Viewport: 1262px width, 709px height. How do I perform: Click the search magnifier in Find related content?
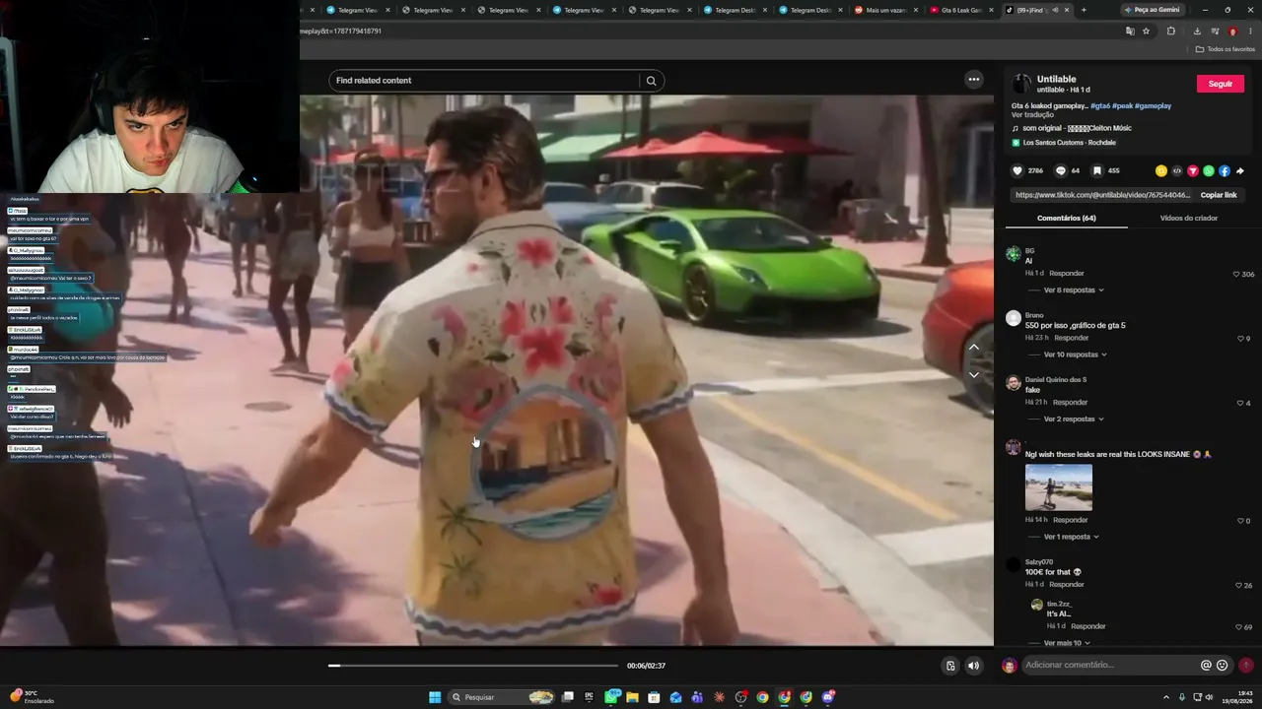[651, 81]
